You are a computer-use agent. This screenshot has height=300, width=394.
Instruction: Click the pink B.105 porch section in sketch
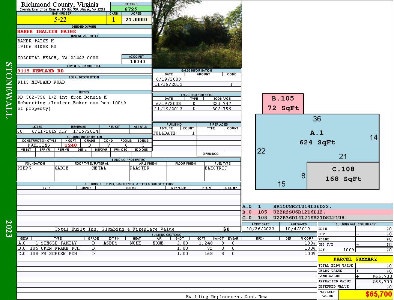(x=283, y=103)
